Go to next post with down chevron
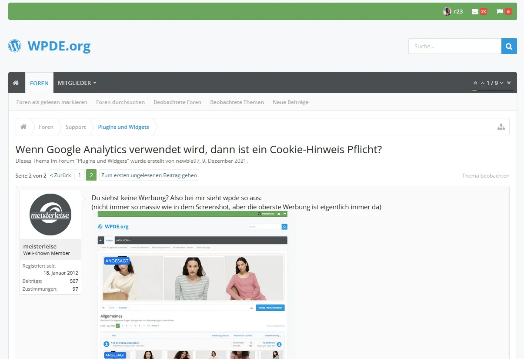 tap(501, 83)
